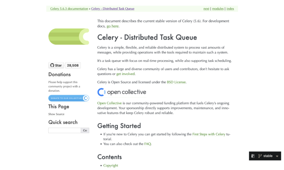The height and width of the screenshot is (170, 284).
Task: Click the main page title heading
Action: (x=147, y=37)
